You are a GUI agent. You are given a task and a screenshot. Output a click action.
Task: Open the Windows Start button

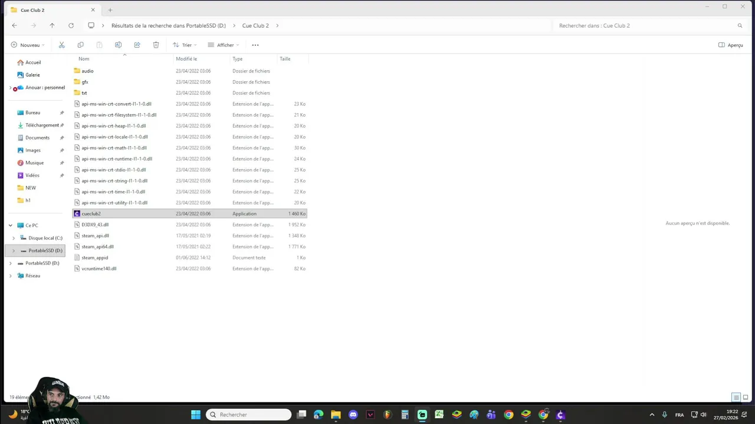point(196,415)
